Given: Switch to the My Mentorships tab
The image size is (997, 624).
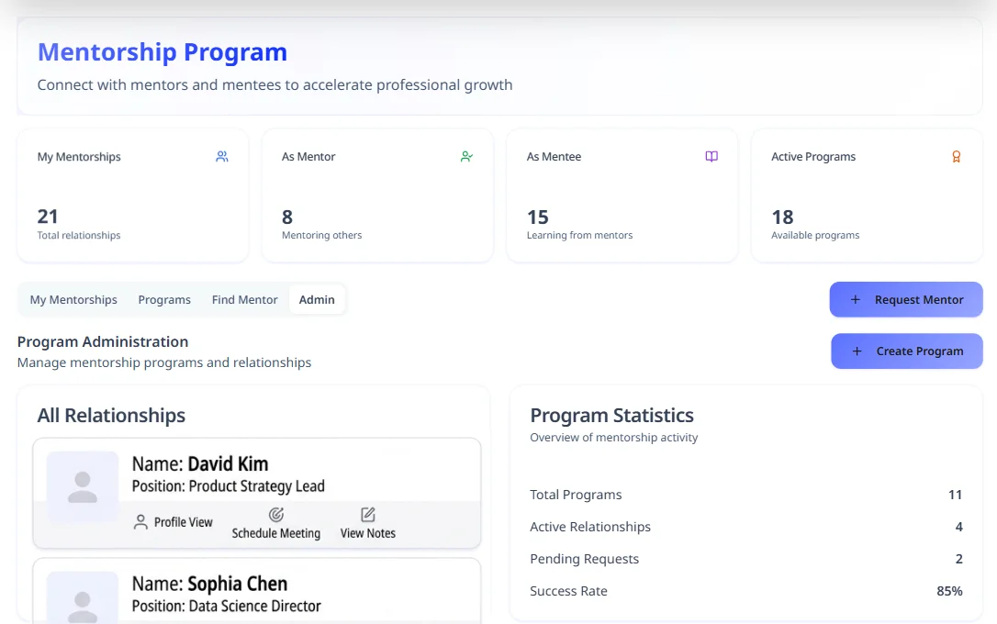Looking at the screenshot, I should point(73,299).
